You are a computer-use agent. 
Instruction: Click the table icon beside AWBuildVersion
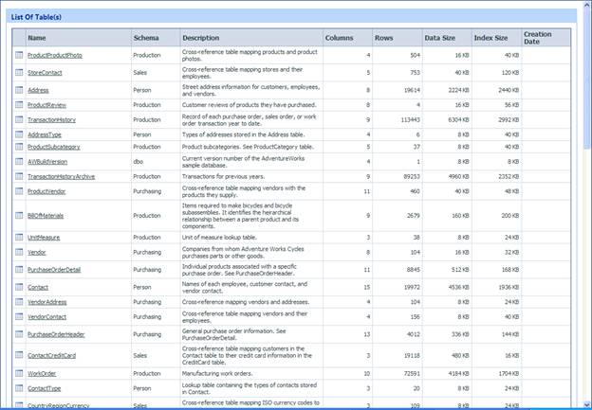tap(19, 161)
